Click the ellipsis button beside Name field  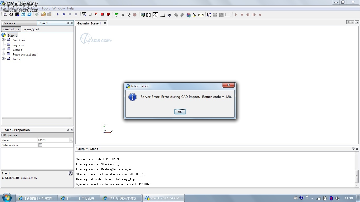point(71,140)
